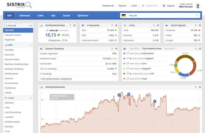Select Überblick under sony.de sidebar
205x133 pixels.
18,30
